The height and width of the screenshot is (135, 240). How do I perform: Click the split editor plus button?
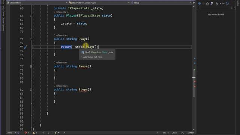tap(194, 3)
